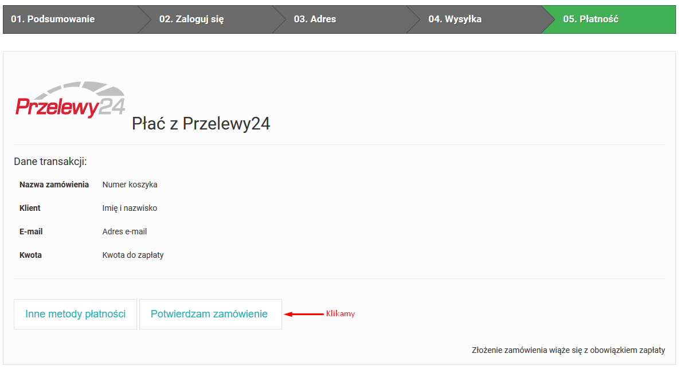Screen dimensions: 680x369
Task: Click the Numer koszyka value
Action: 130,185
